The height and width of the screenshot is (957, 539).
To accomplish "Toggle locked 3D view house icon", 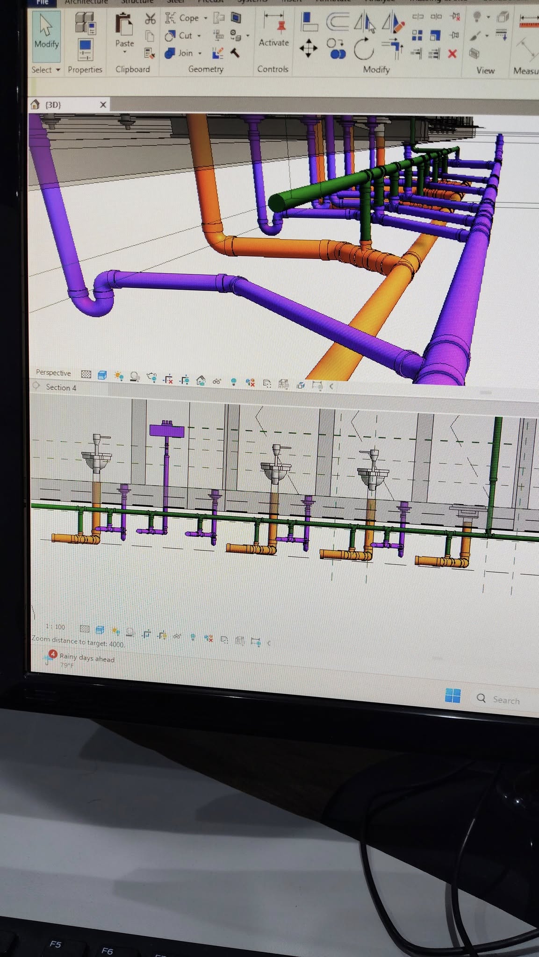I will pos(201,380).
